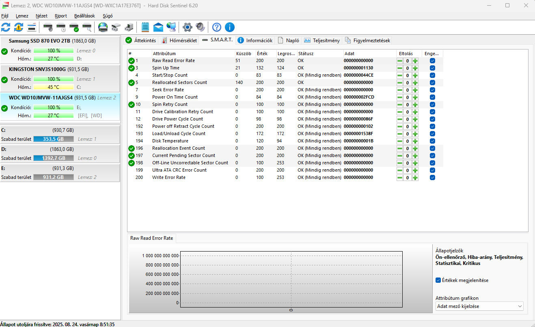
Task: Open the Attribútum grafikon dropdown
Action: 479,306
